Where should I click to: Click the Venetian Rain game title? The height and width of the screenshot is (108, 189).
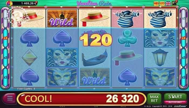[94, 4]
